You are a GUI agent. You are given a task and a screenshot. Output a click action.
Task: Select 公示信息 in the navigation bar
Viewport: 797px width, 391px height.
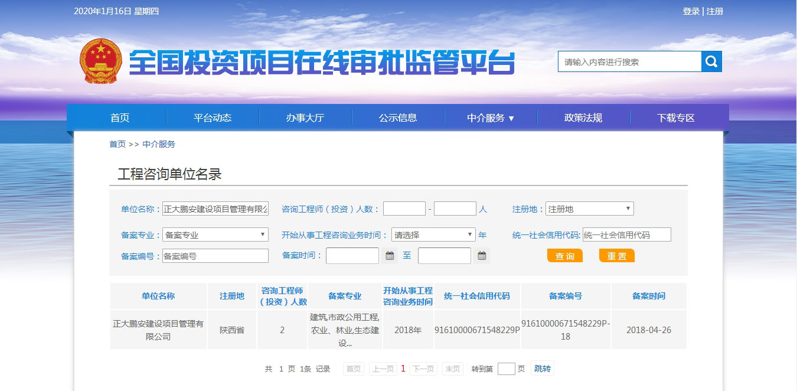click(398, 118)
